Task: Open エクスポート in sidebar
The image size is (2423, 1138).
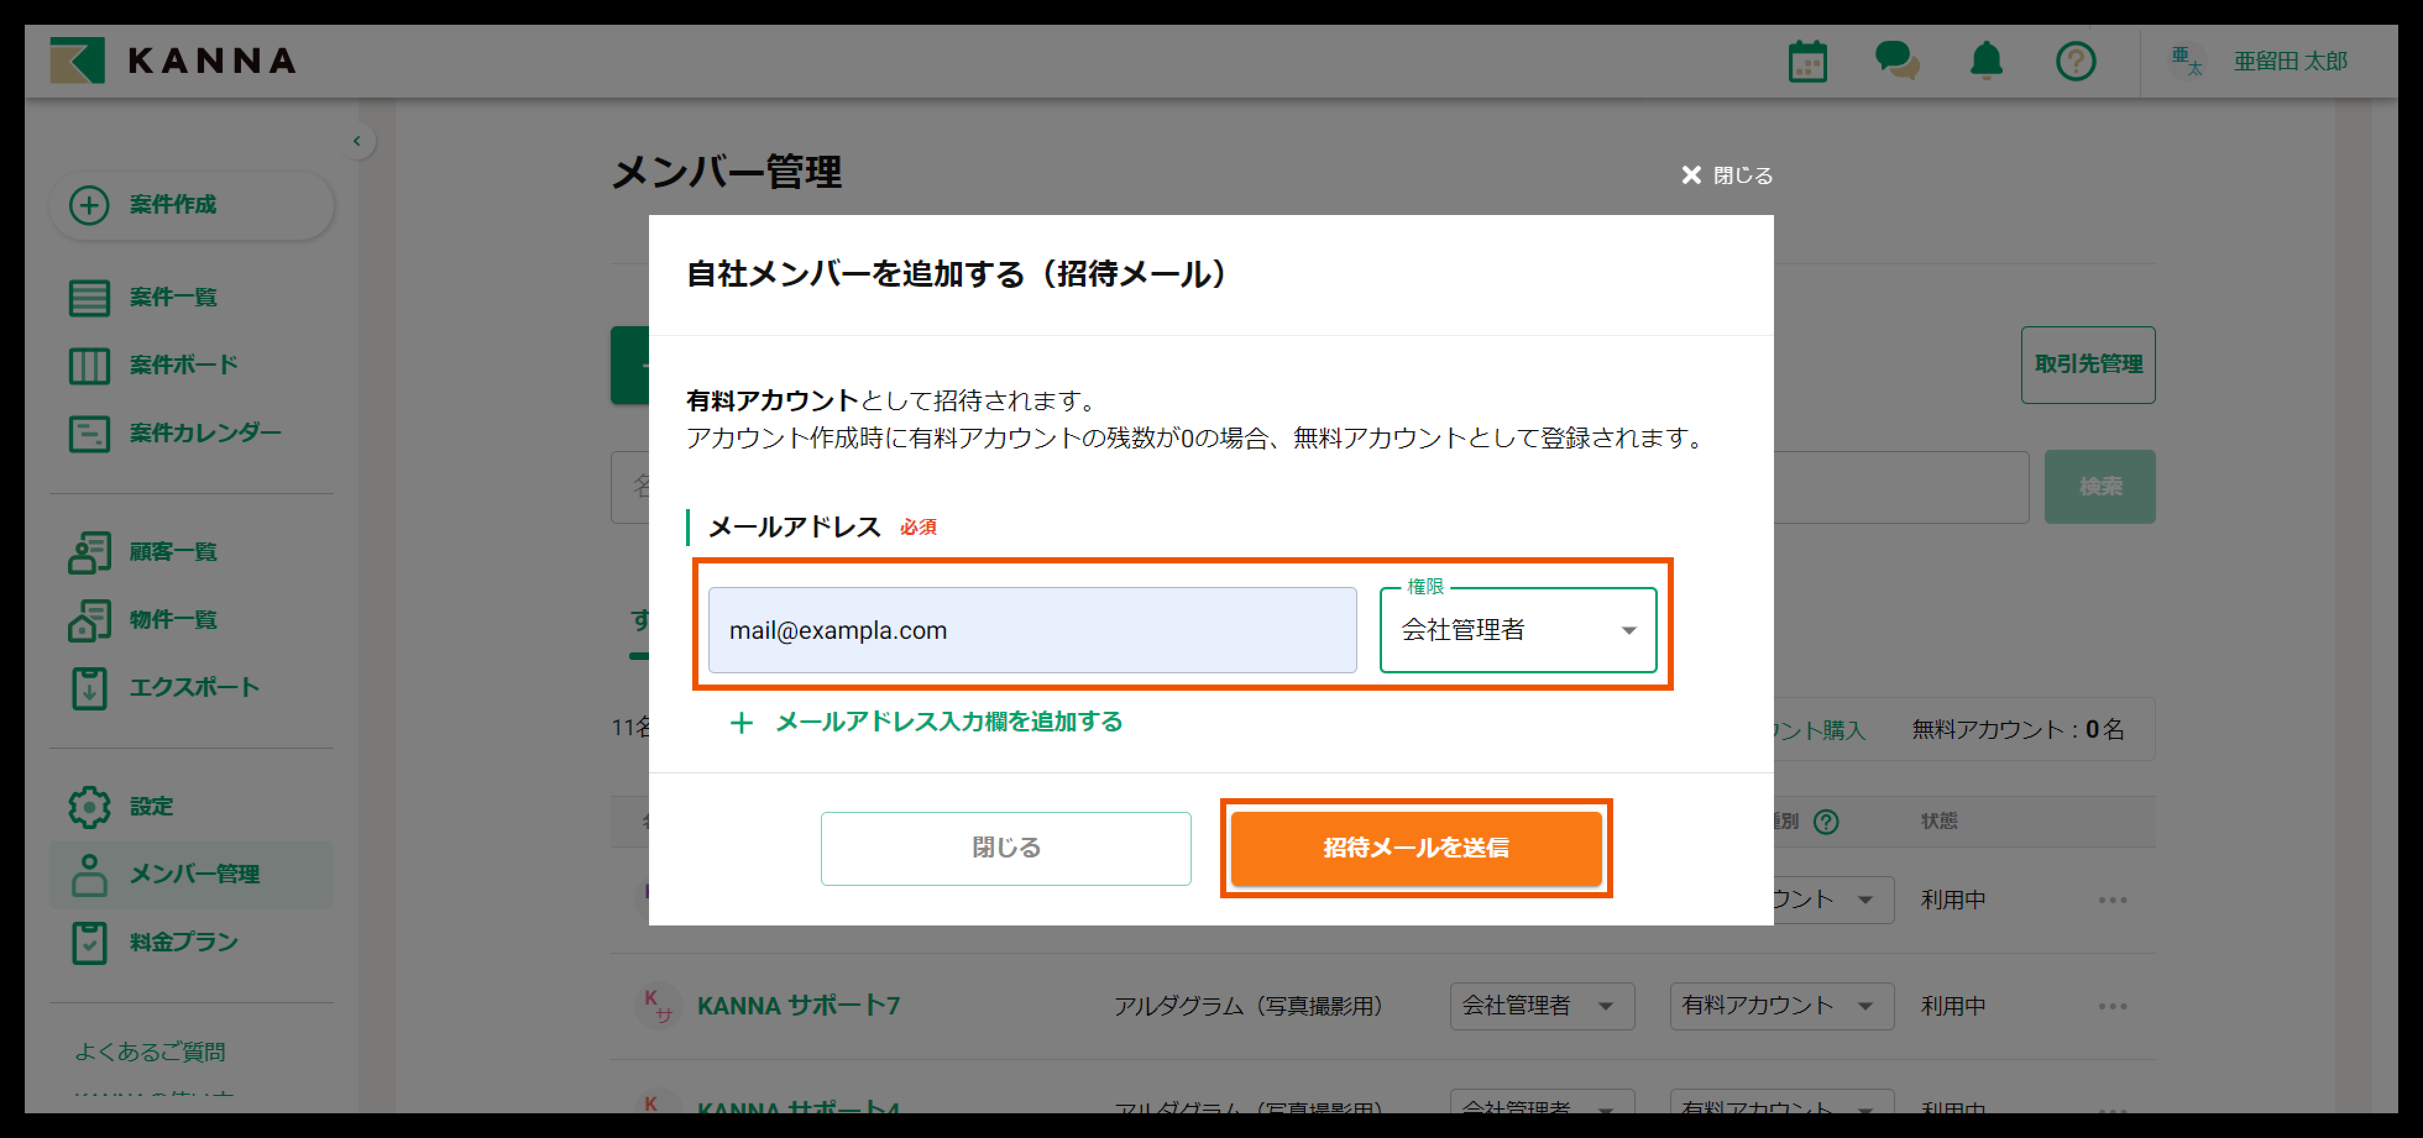Action: point(193,688)
